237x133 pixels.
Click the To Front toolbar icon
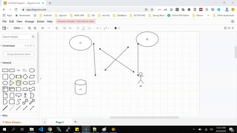(x=64, y=28)
